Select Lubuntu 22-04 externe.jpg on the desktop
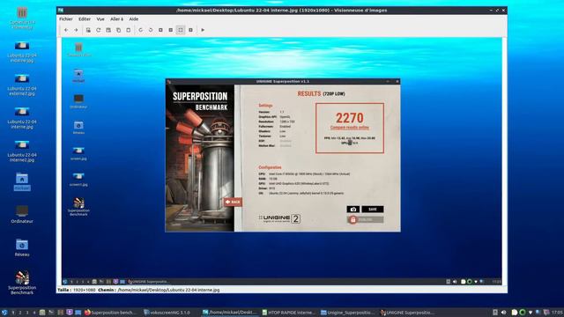 click(22, 52)
